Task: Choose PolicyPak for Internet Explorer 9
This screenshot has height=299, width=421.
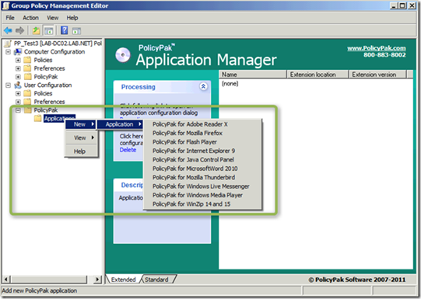Action: (x=202, y=151)
